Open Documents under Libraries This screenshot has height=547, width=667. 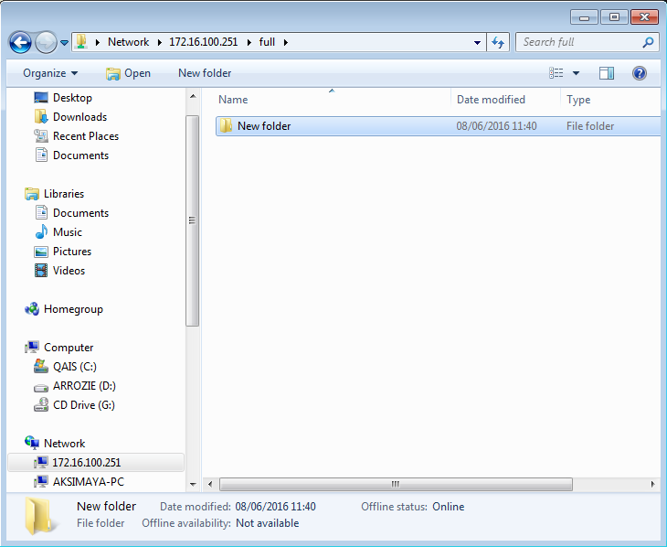(x=80, y=212)
